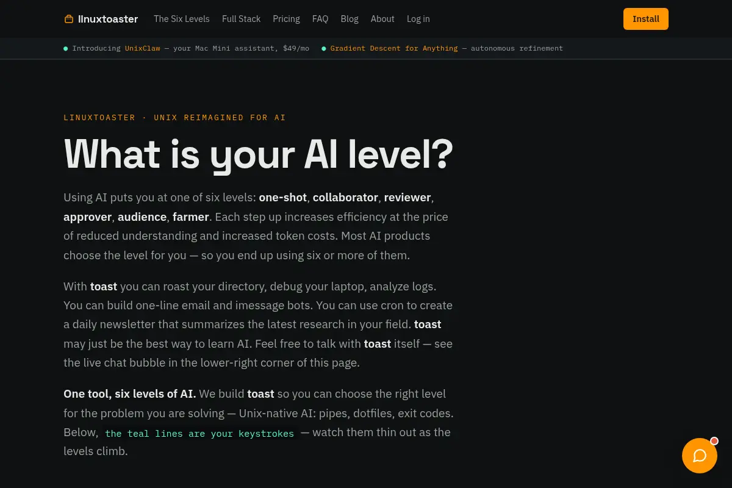Image resolution: width=732 pixels, height=488 pixels.
Task: Click the bold 'One tool, six levels' text
Action: click(130, 394)
